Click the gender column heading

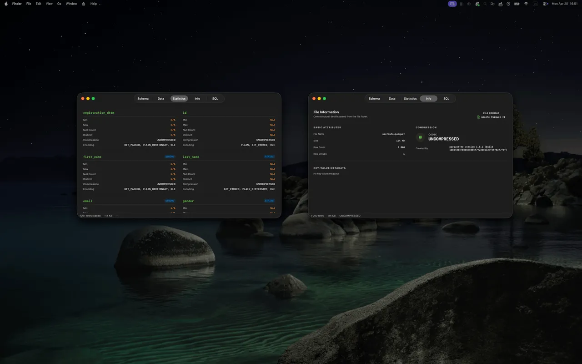click(188, 201)
